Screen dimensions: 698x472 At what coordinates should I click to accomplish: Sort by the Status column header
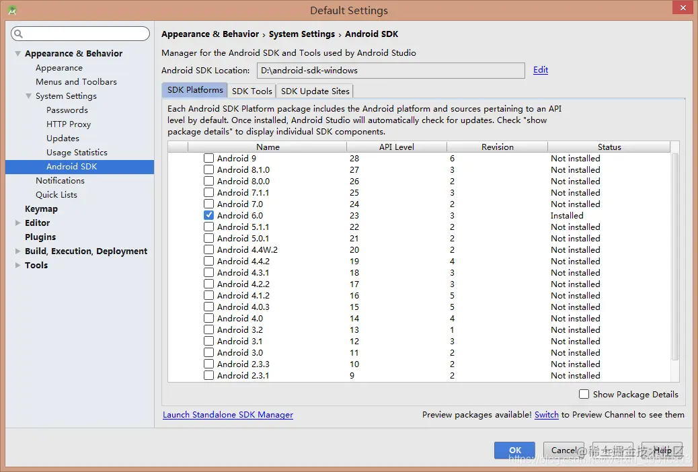point(609,147)
